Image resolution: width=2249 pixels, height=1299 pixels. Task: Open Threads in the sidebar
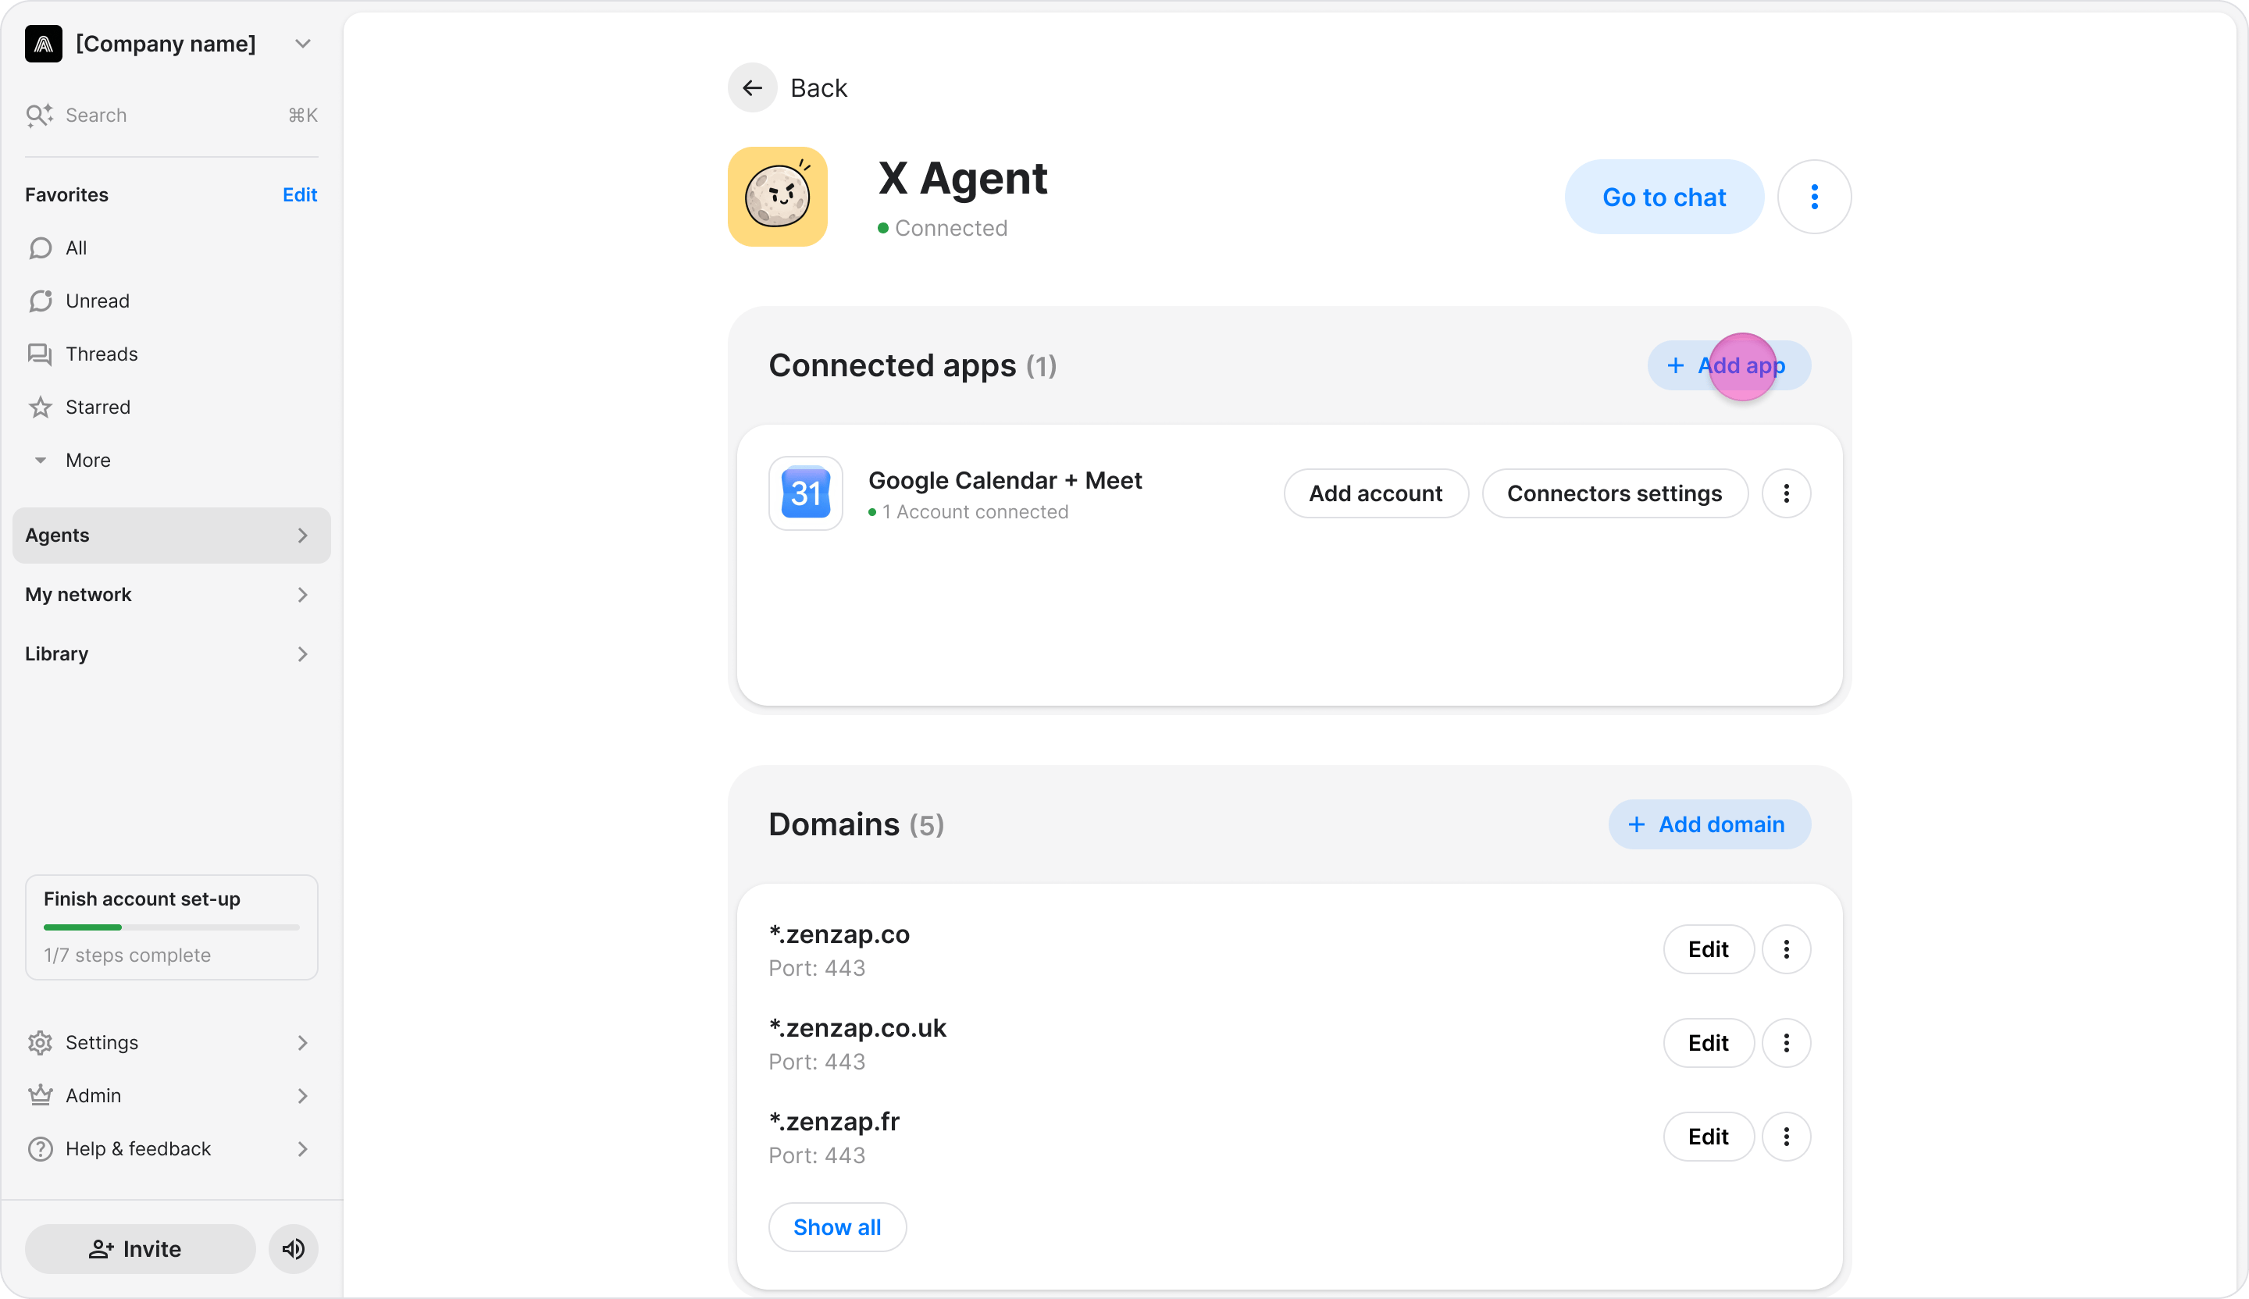click(x=171, y=354)
